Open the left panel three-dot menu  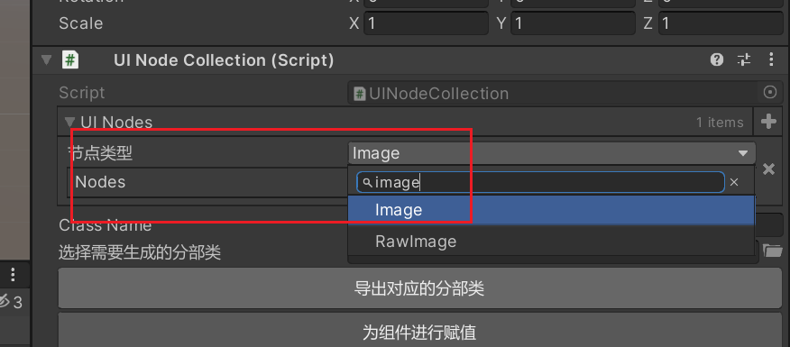click(x=13, y=275)
